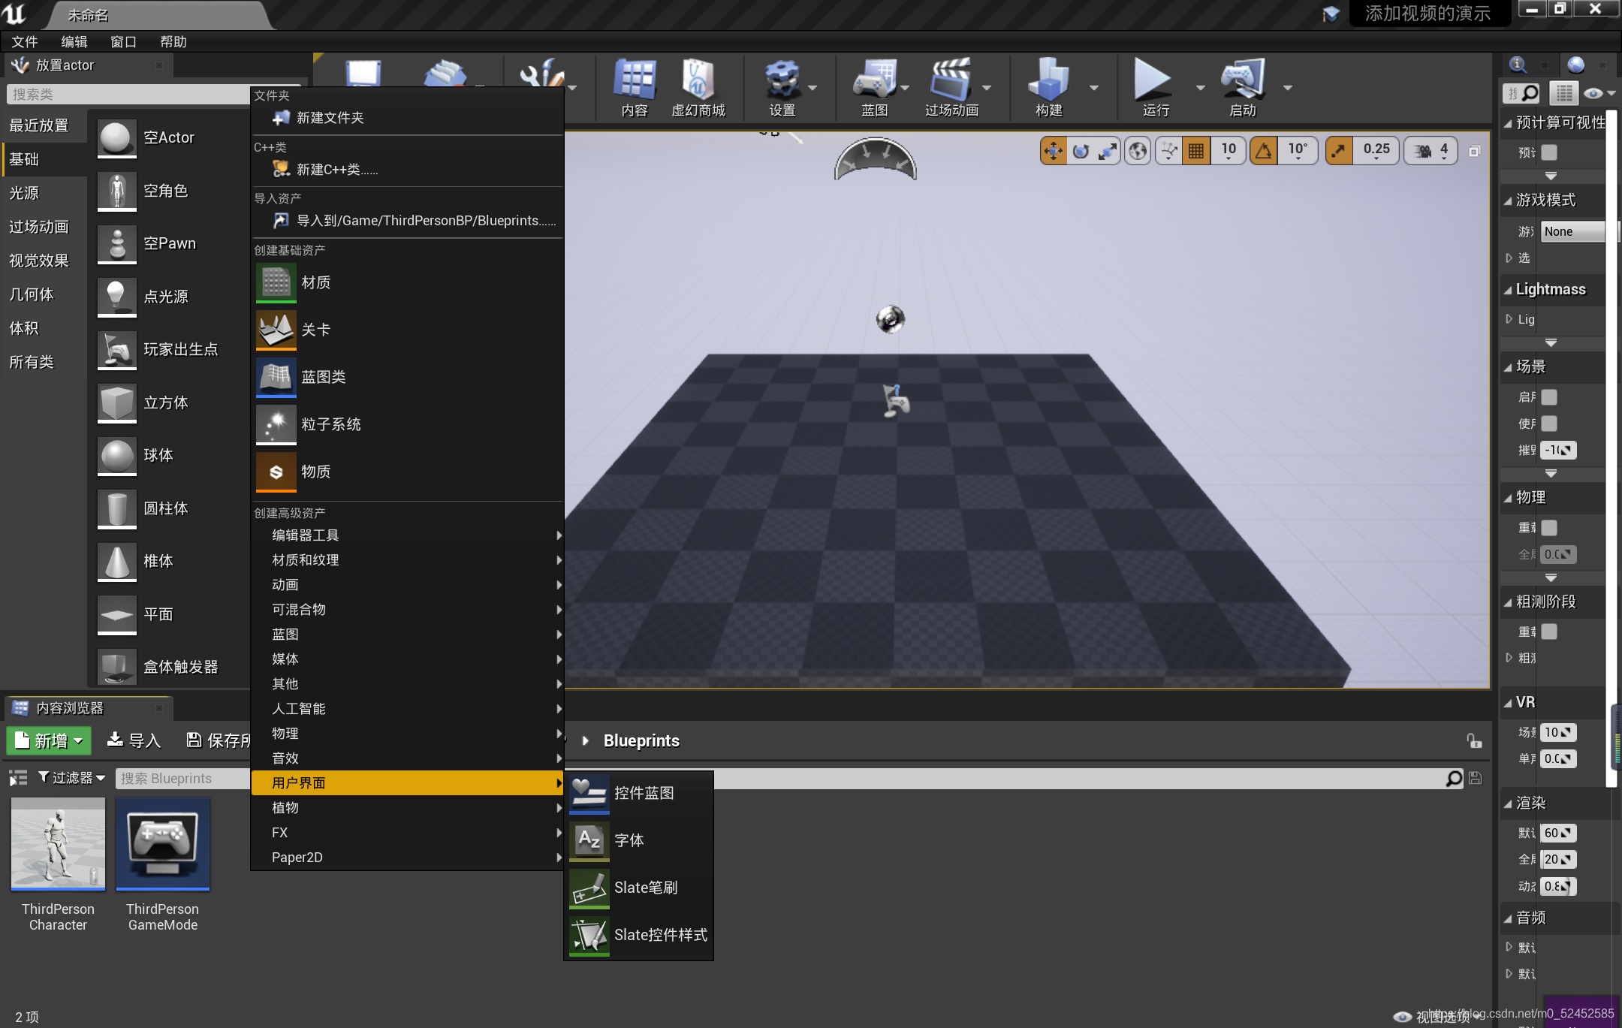Click the 设置 settings gear icon
1622x1028 pixels.
tap(782, 88)
